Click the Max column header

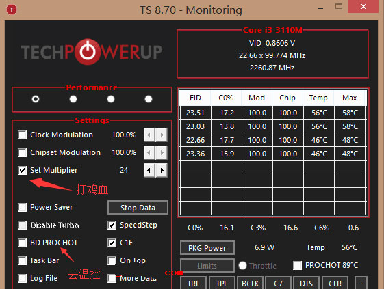tap(350, 98)
